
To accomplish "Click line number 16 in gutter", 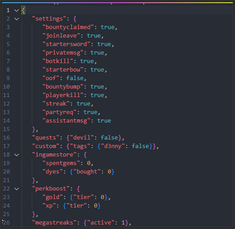I will click(x=6, y=138).
